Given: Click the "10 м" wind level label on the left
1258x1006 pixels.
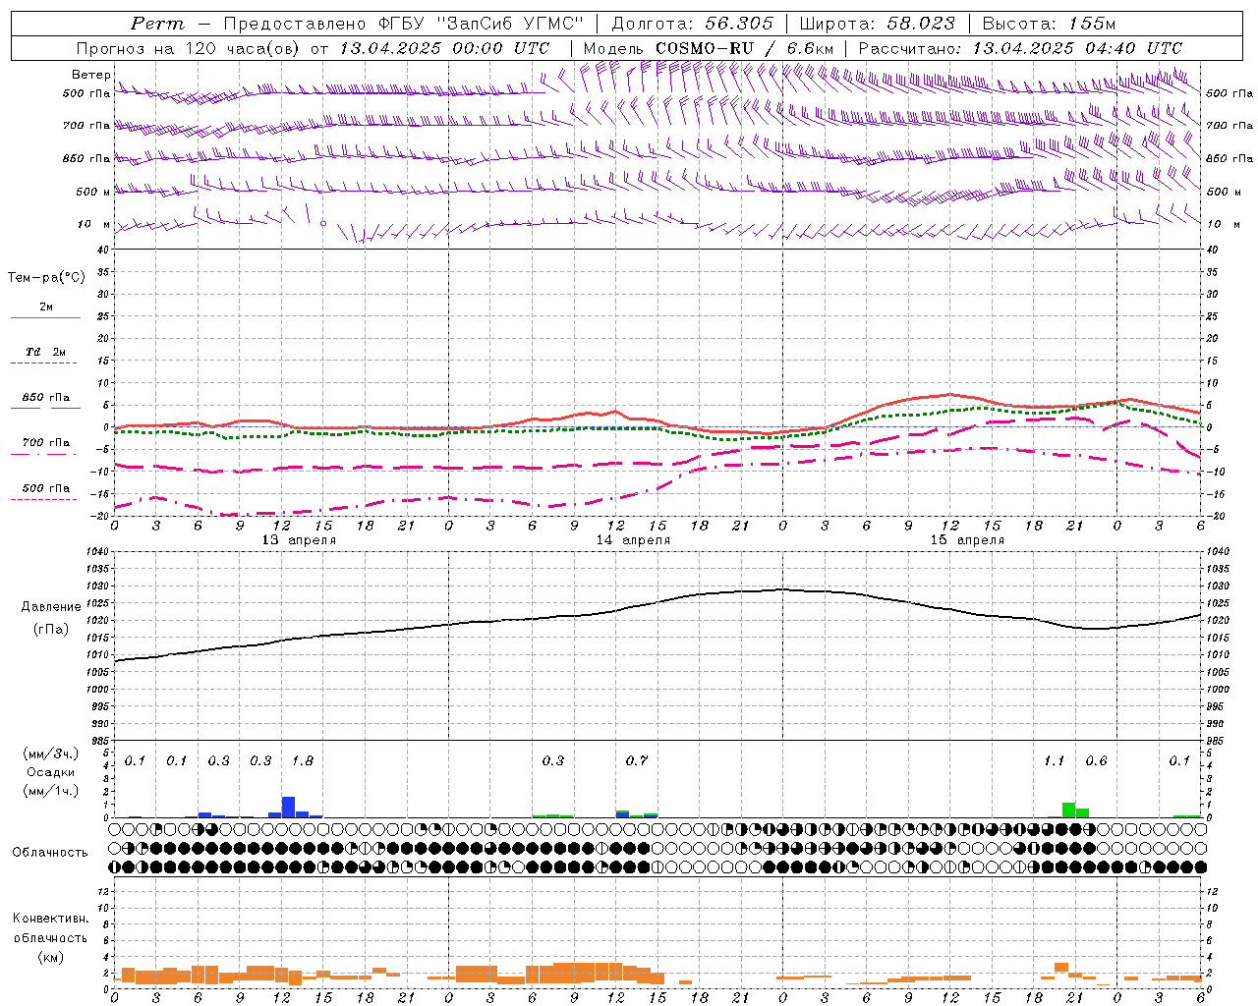Looking at the screenshot, I should 93,224.
